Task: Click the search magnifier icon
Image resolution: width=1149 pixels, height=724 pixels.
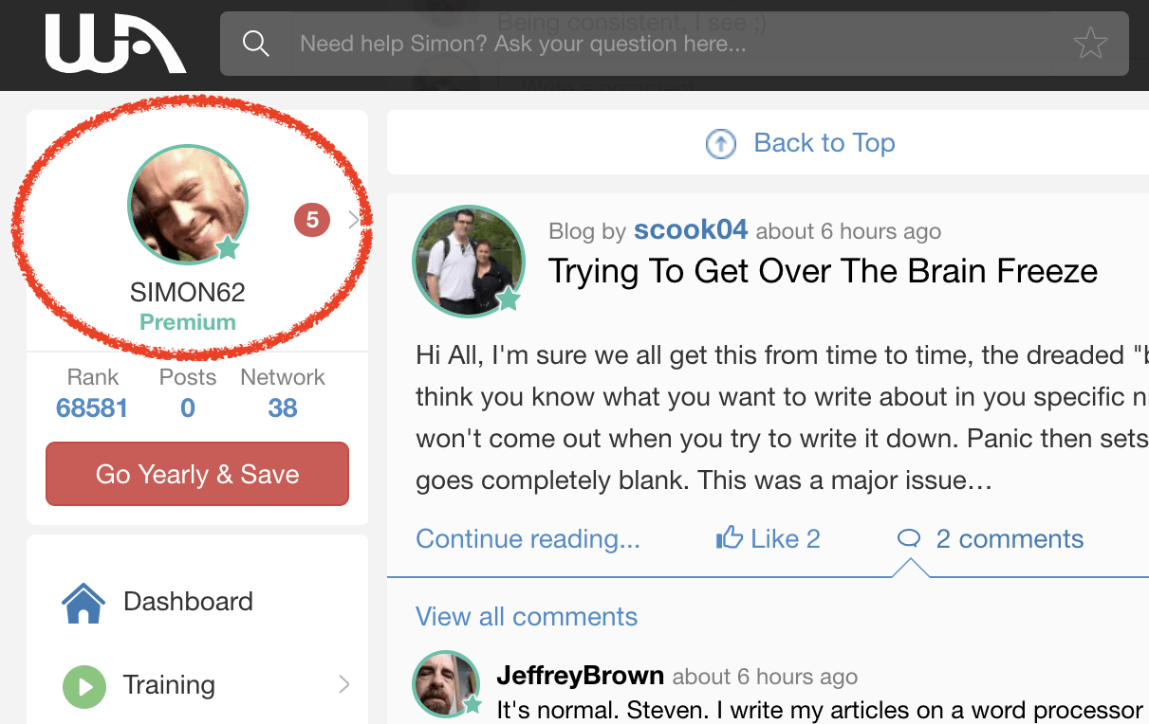Action: tap(256, 44)
